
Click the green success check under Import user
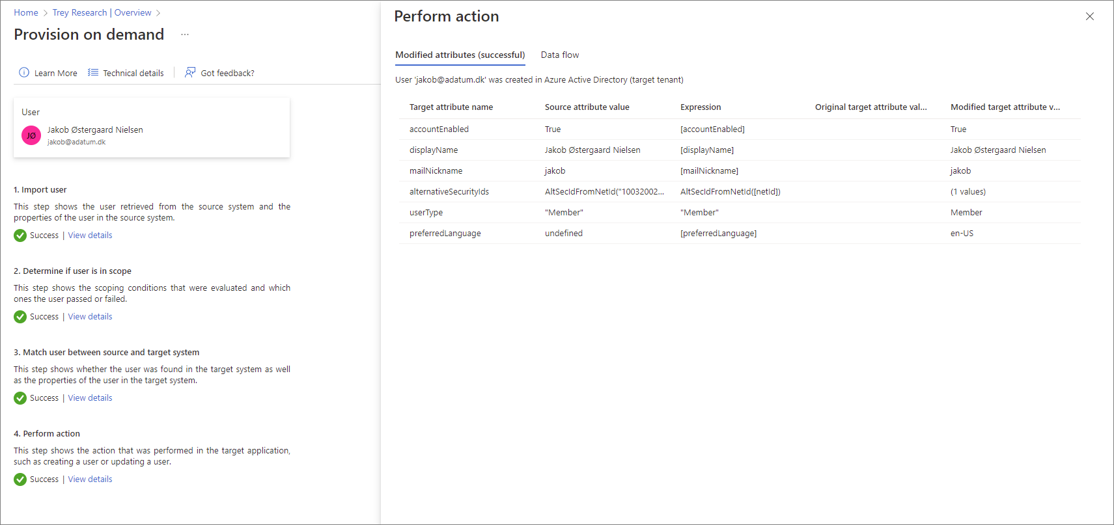(x=20, y=236)
